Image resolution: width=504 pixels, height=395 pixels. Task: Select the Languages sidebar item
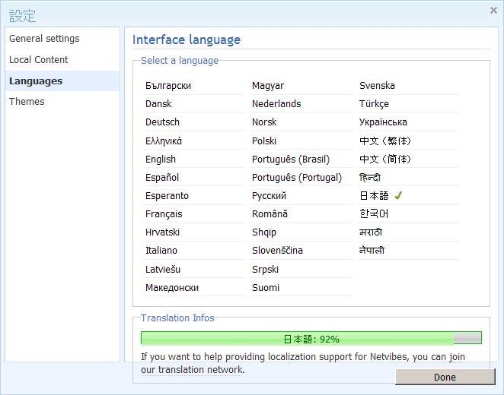(x=36, y=81)
